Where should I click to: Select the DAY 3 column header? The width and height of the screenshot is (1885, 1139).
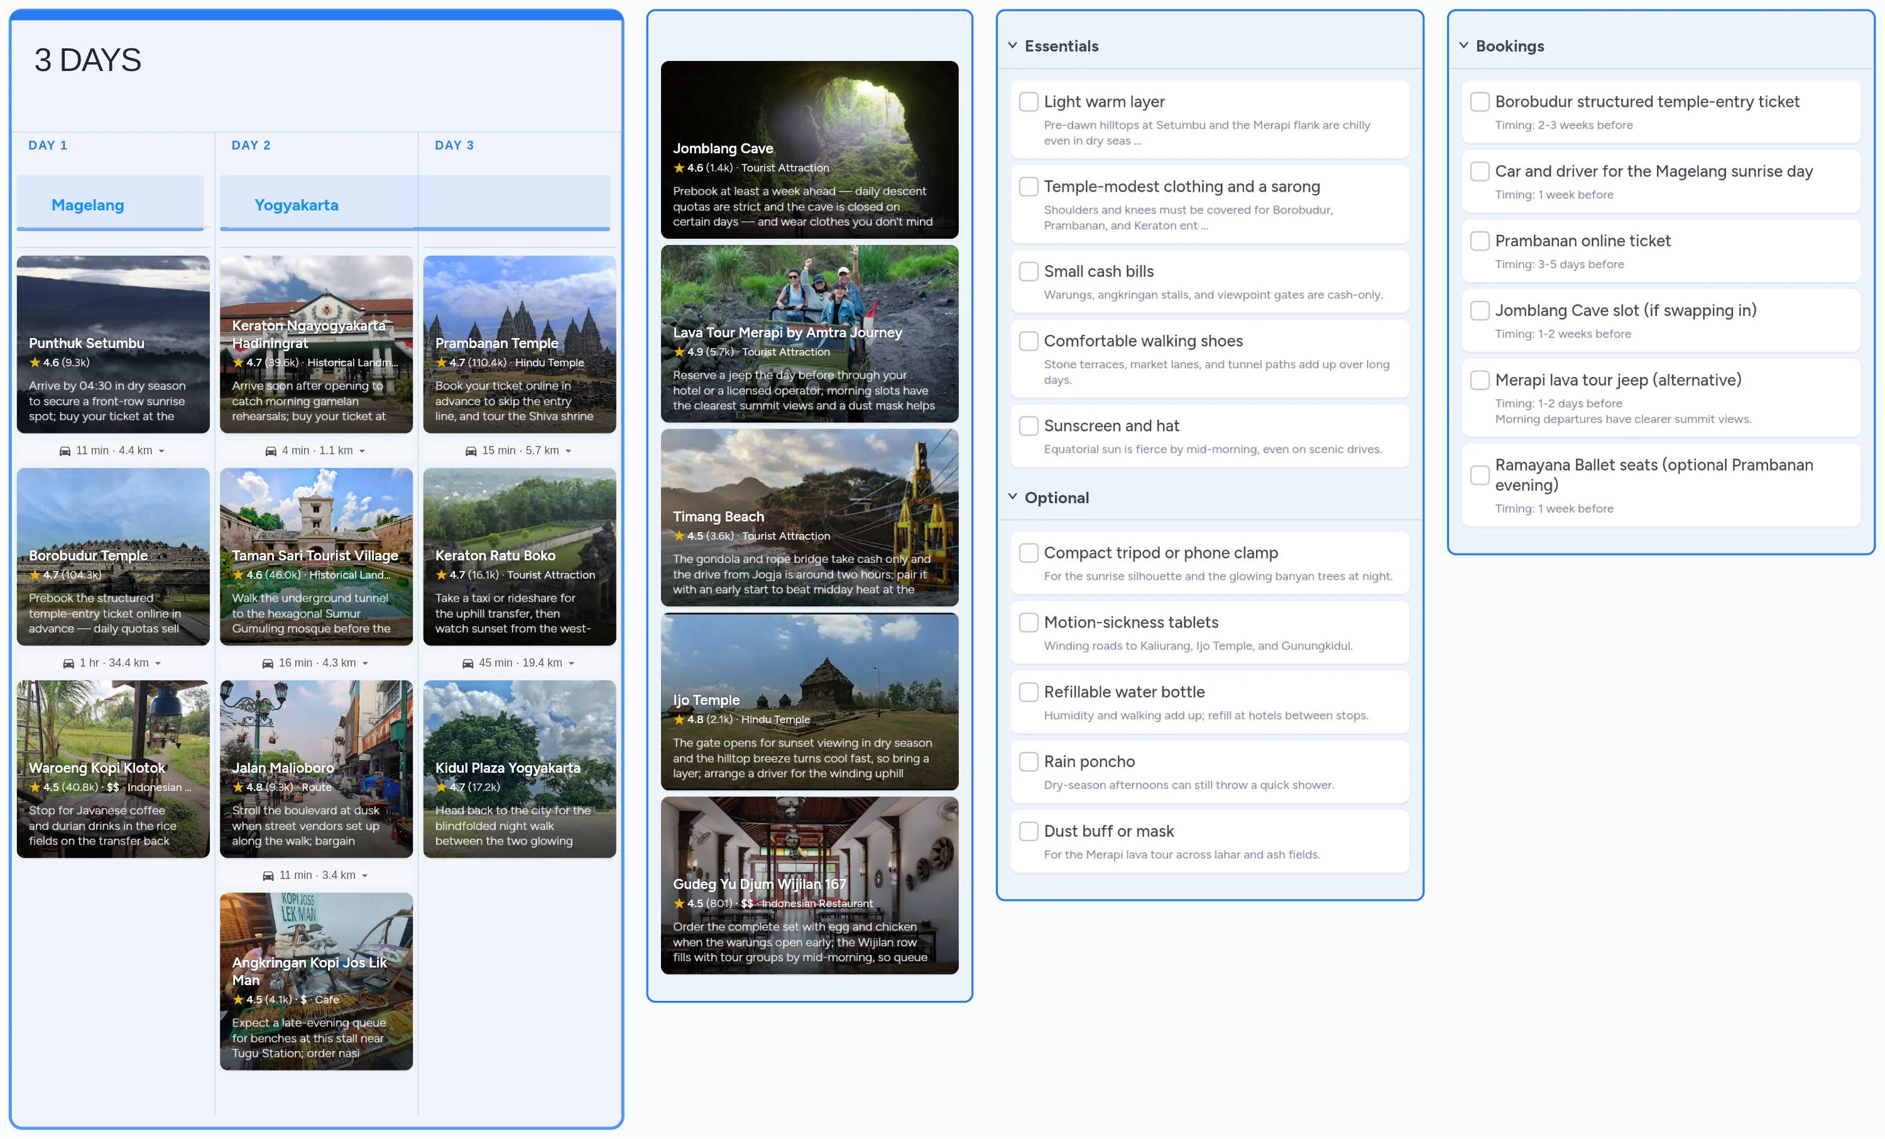tap(454, 145)
